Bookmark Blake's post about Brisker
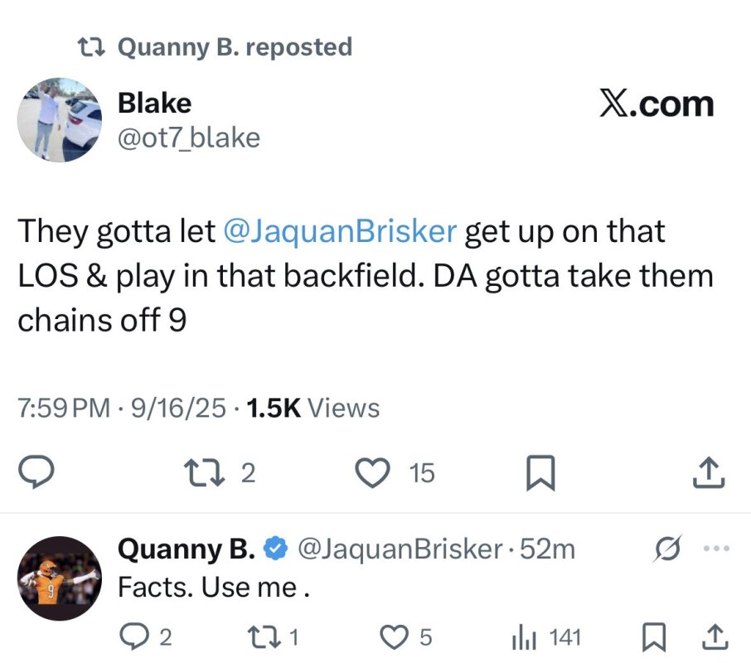The image size is (751, 663). (x=540, y=473)
